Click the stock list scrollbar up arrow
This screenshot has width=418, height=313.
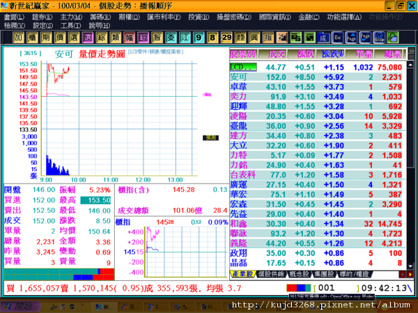pyautogui.click(x=410, y=65)
